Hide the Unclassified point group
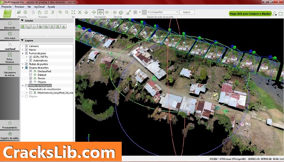 coord(30,71)
